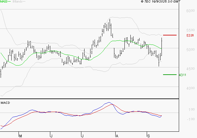Click the 6000 price axis label
Screen dimensions: 197x138
pos(190,11)
